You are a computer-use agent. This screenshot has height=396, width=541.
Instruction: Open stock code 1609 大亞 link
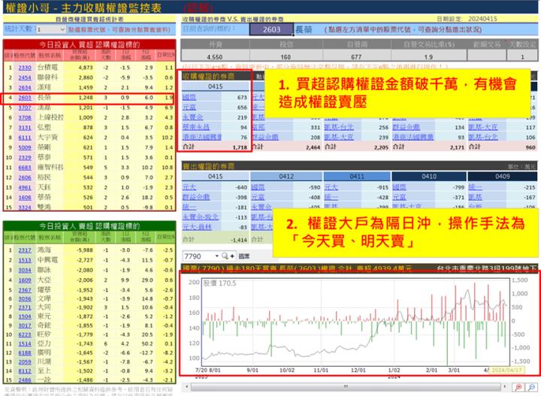click(25, 280)
